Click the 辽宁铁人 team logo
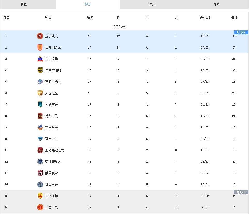This screenshot has height=214, width=249. [40, 36]
